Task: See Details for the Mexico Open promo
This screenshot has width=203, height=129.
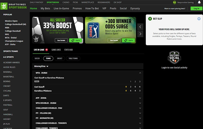Action: 114,40
